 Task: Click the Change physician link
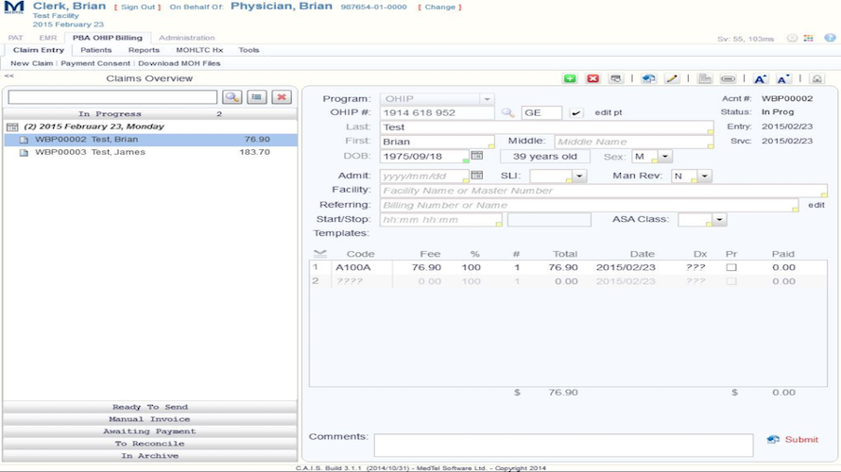coord(439,7)
